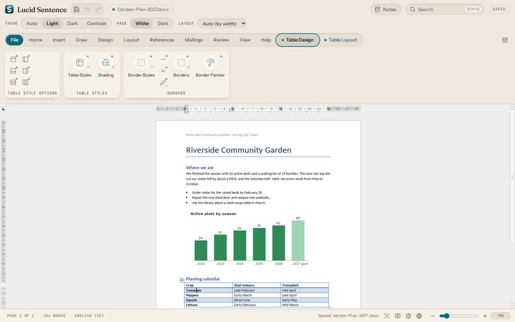Expand the Table Styles dropdown arrow

pos(88,67)
